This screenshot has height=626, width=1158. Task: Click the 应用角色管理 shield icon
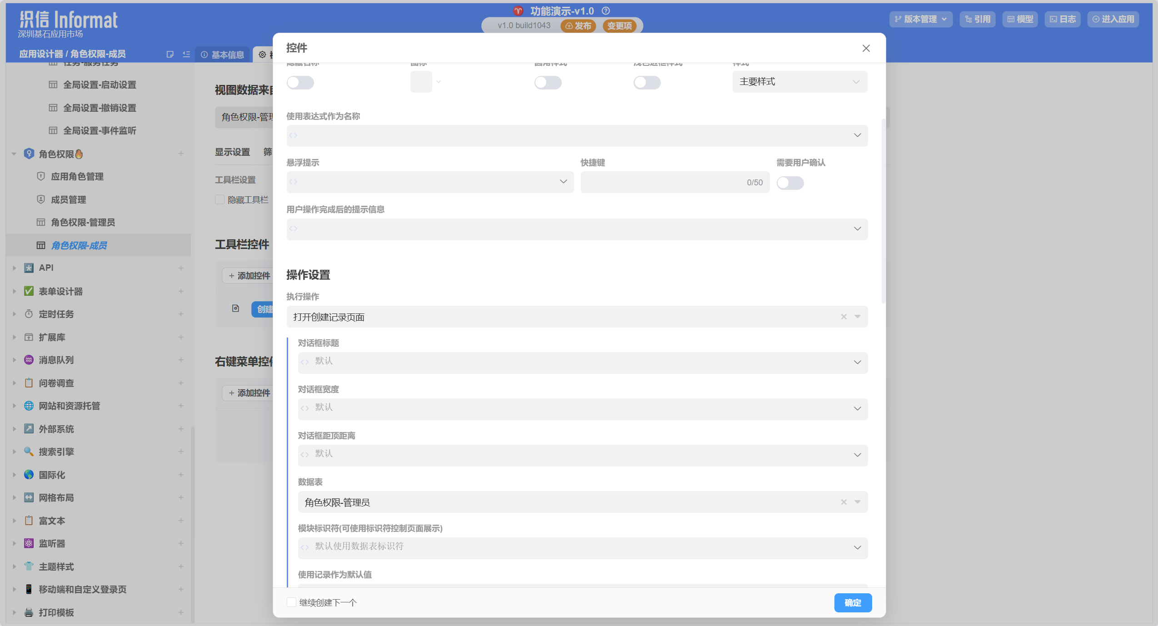coord(41,176)
